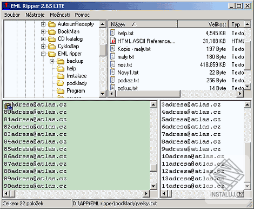Click the help.txt file icon
The image size is (254, 209).
112,33
